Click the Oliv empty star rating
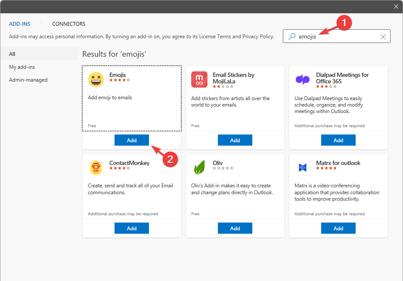This screenshot has width=403, height=281. pyautogui.click(x=223, y=168)
